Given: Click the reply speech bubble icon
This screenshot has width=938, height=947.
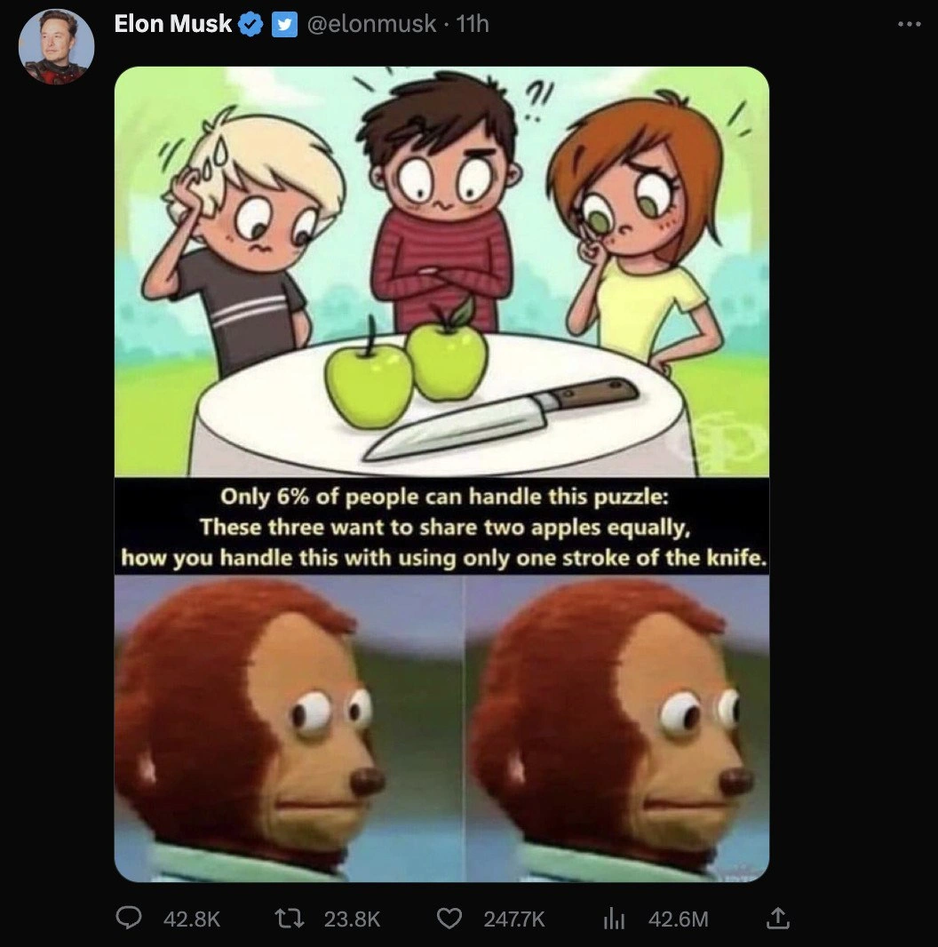Looking at the screenshot, I should (129, 918).
